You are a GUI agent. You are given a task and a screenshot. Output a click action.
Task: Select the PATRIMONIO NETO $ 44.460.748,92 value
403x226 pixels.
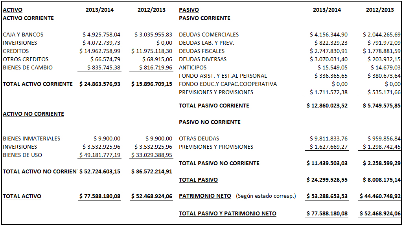tap(380, 196)
